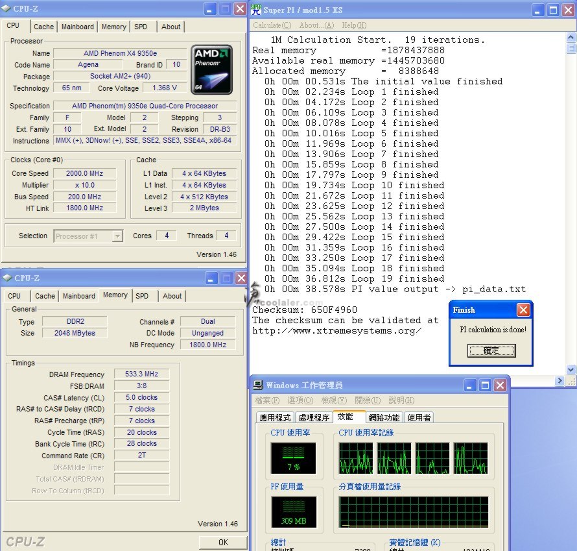The height and width of the screenshot is (551, 577).
Task: Click the core speed value "2000.0 MHz"
Action: pos(85,173)
